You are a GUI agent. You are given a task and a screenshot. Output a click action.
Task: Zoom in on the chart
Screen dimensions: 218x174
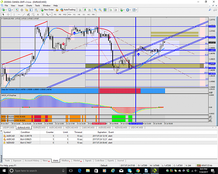click(95, 10)
